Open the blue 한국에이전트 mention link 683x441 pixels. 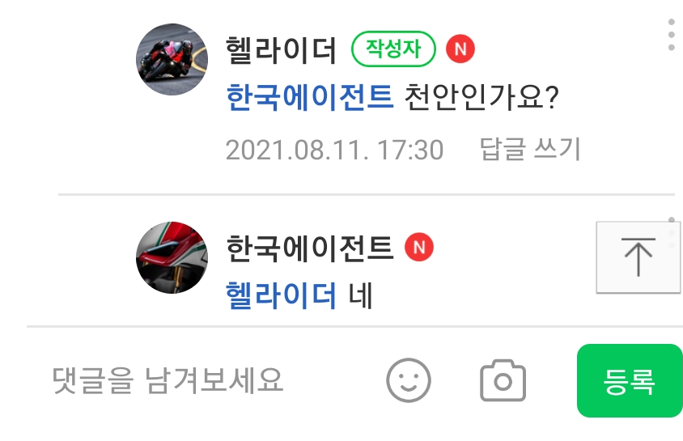tap(310, 96)
